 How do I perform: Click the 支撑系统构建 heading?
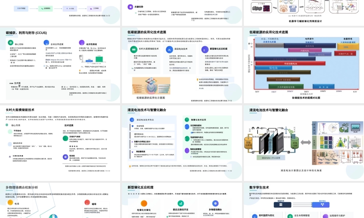18,156
